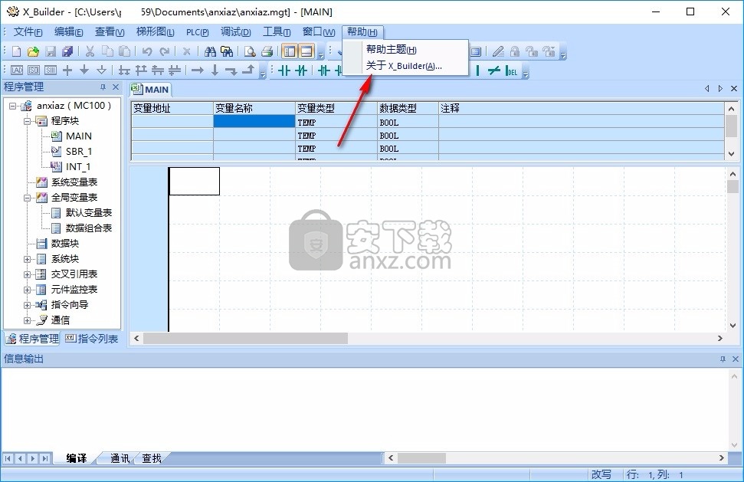Click the closed padlock icon
The height and width of the screenshot is (482, 744).
pyautogui.click(x=515, y=51)
